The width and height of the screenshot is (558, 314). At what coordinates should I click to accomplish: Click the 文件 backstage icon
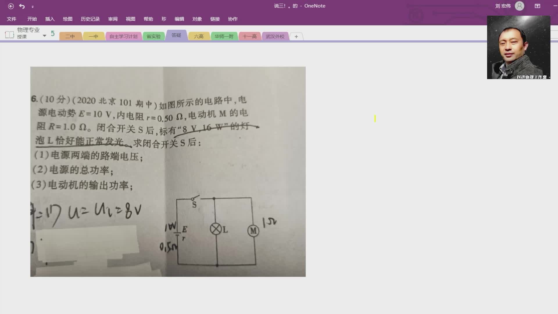[x=12, y=19]
